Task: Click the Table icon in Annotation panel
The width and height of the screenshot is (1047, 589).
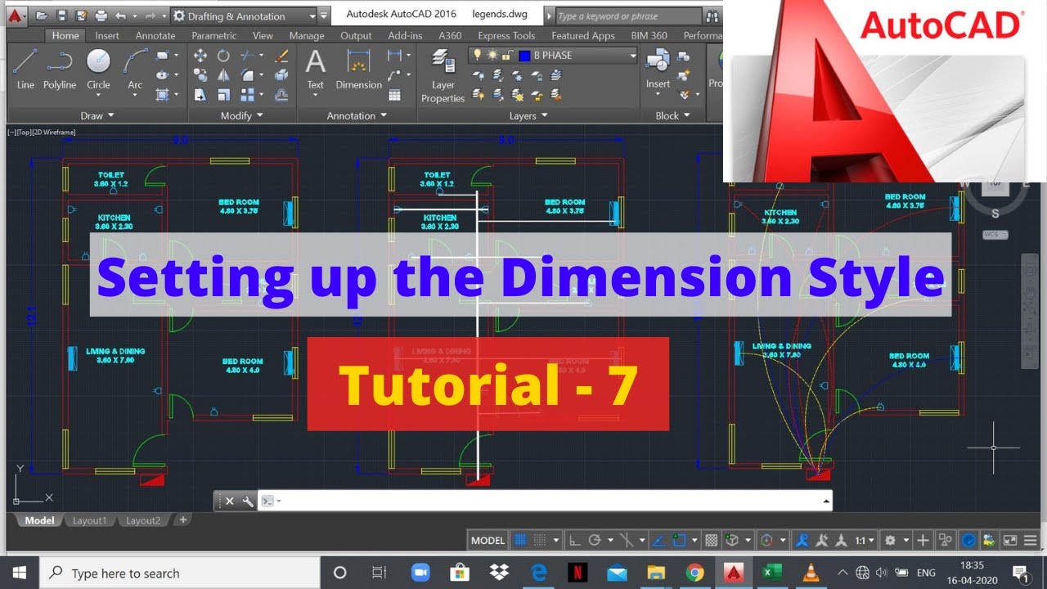Action: pos(394,95)
